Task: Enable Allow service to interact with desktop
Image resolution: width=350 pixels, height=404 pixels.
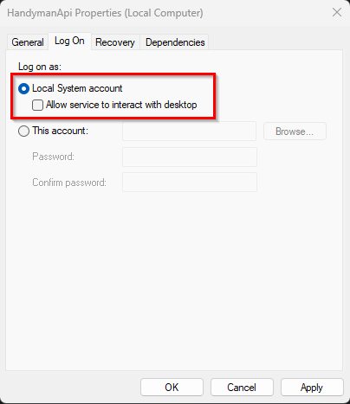Action: click(37, 105)
